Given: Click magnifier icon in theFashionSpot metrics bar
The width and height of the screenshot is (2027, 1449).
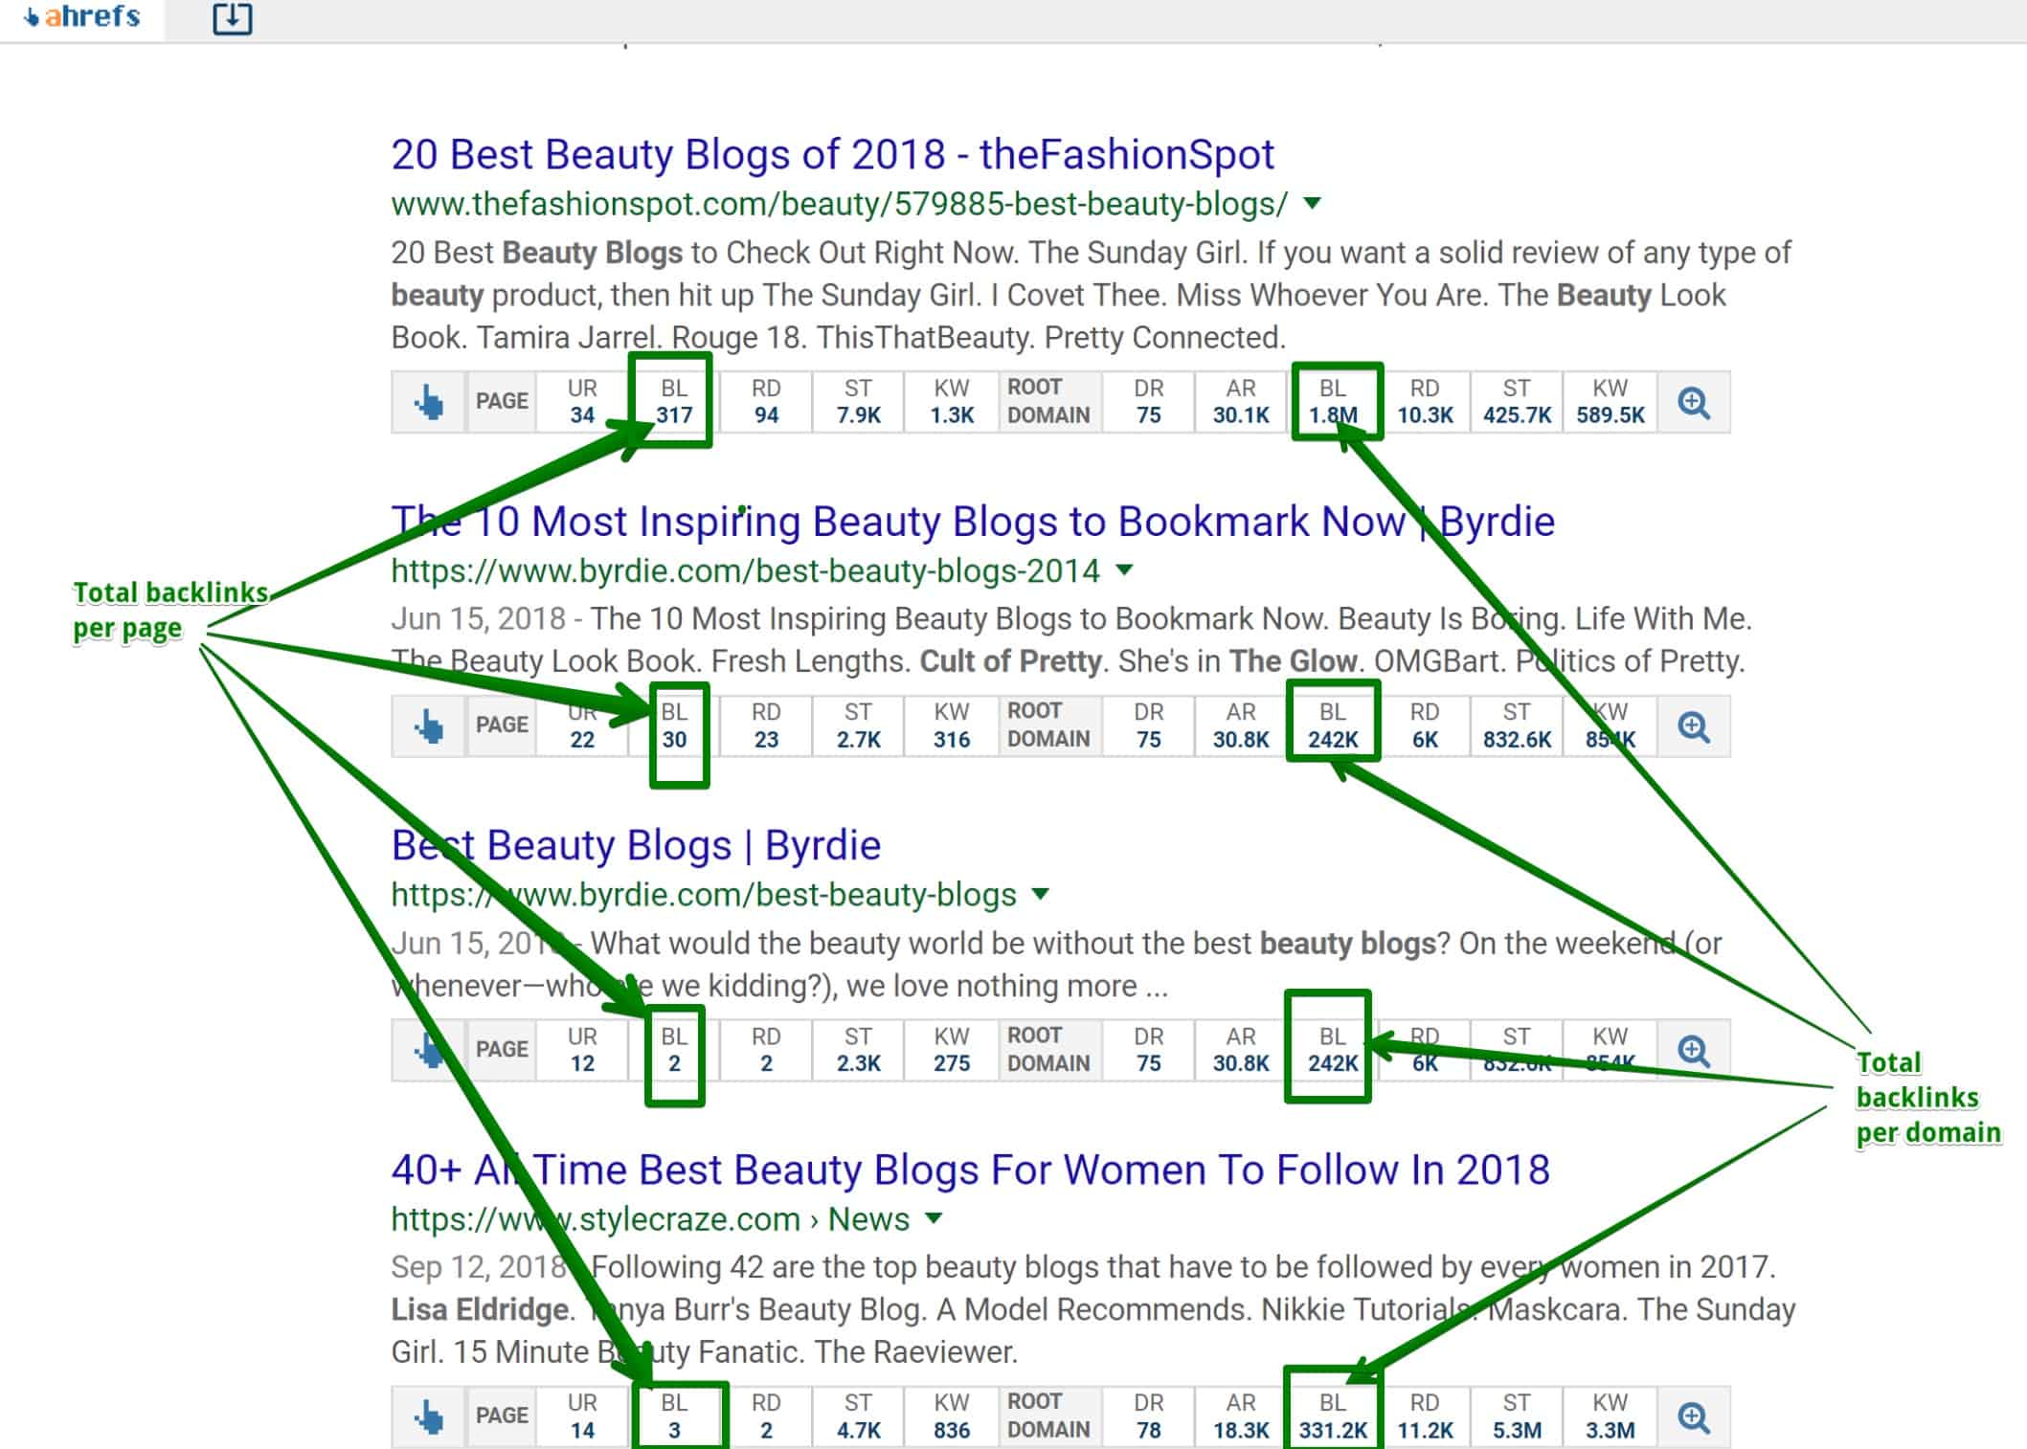Looking at the screenshot, I should click(x=1694, y=402).
